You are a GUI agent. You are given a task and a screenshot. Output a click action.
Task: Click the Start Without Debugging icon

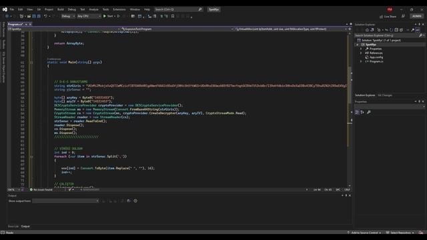tap(119, 16)
